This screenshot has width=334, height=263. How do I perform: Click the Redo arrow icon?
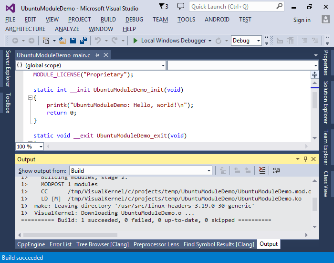pyautogui.click(x=115, y=41)
